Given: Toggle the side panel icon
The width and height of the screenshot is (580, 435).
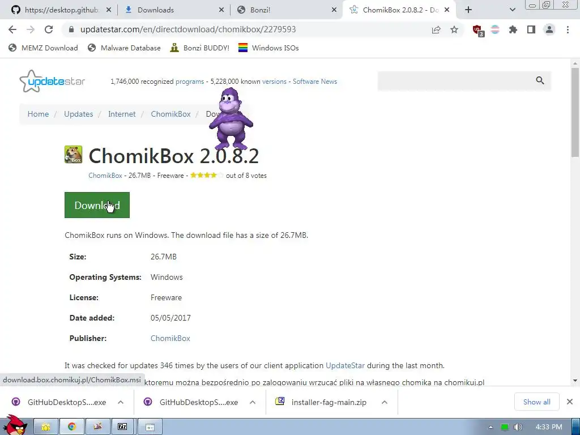Looking at the screenshot, I should coord(531,29).
